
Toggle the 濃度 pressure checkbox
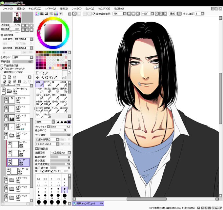[43, 171]
